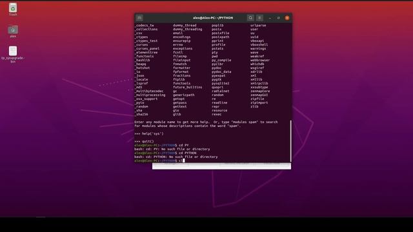
Task: Click the quit() command line
Action: (x=144, y=142)
